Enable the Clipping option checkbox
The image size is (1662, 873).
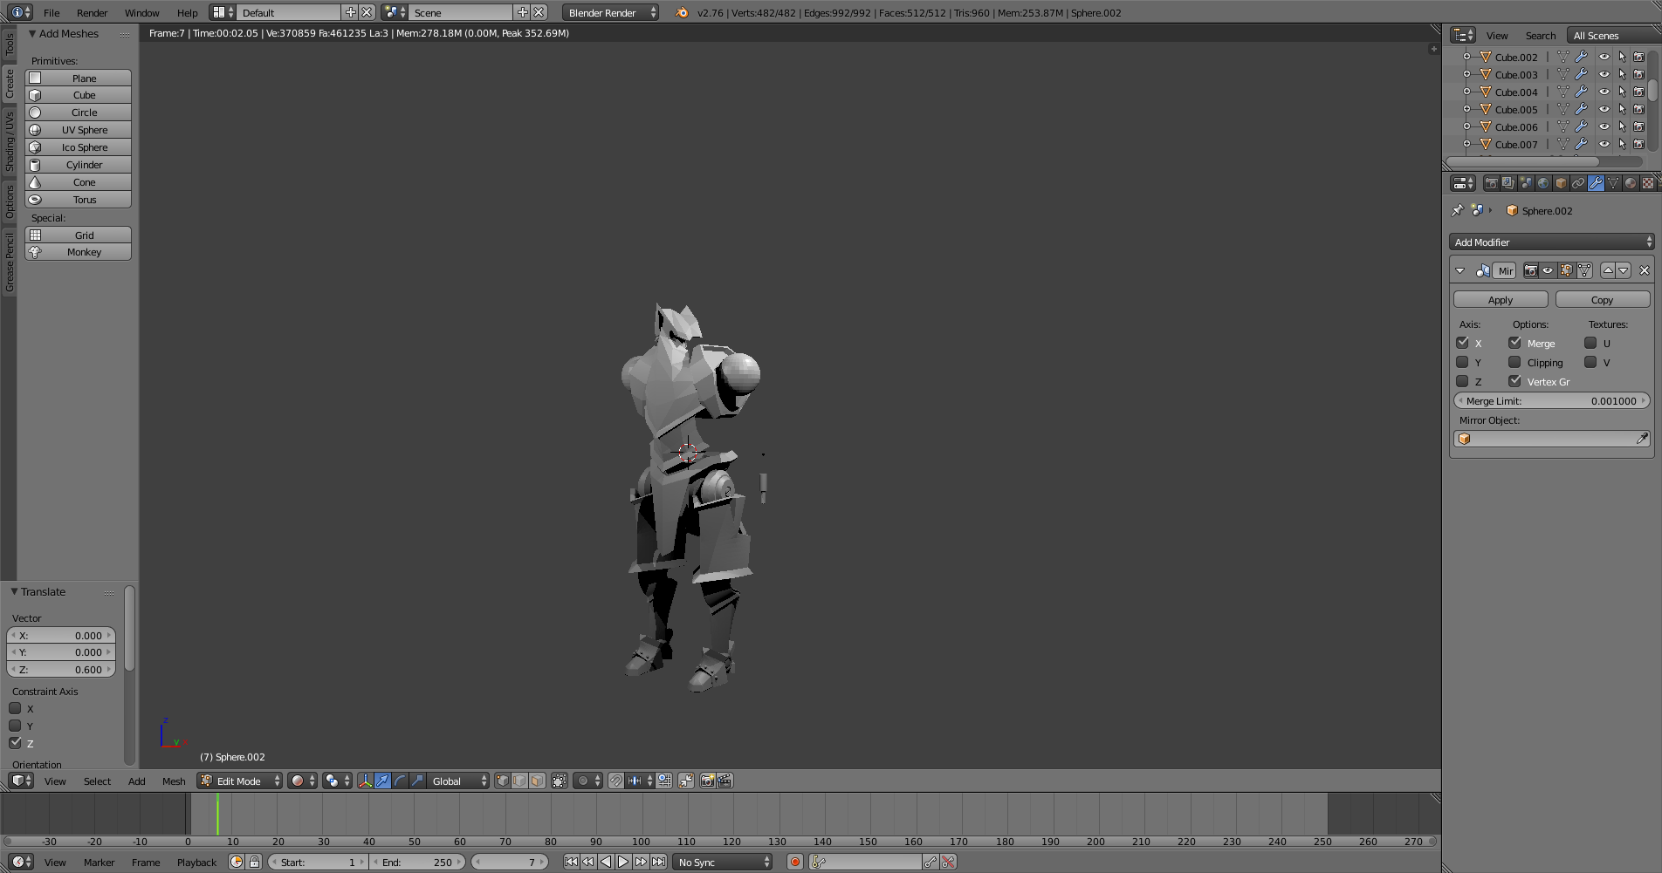tap(1514, 362)
